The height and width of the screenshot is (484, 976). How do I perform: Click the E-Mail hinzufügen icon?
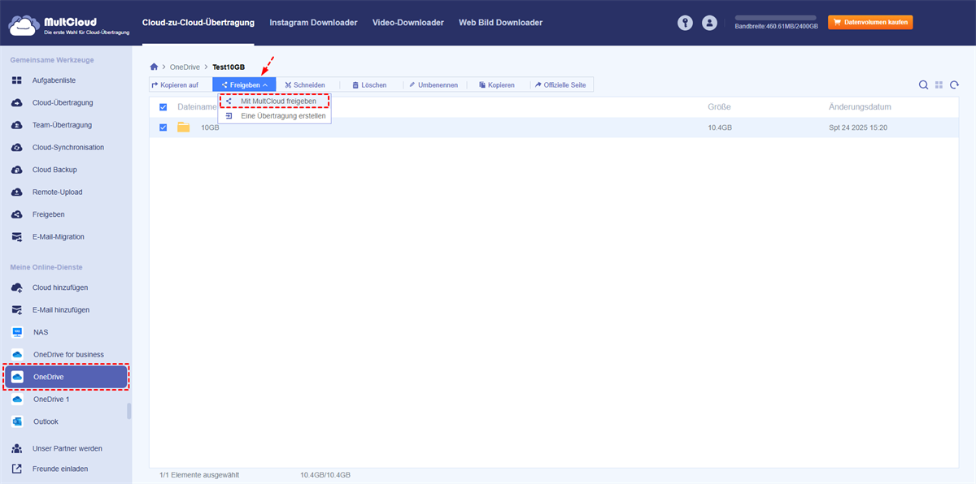[x=17, y=310]
